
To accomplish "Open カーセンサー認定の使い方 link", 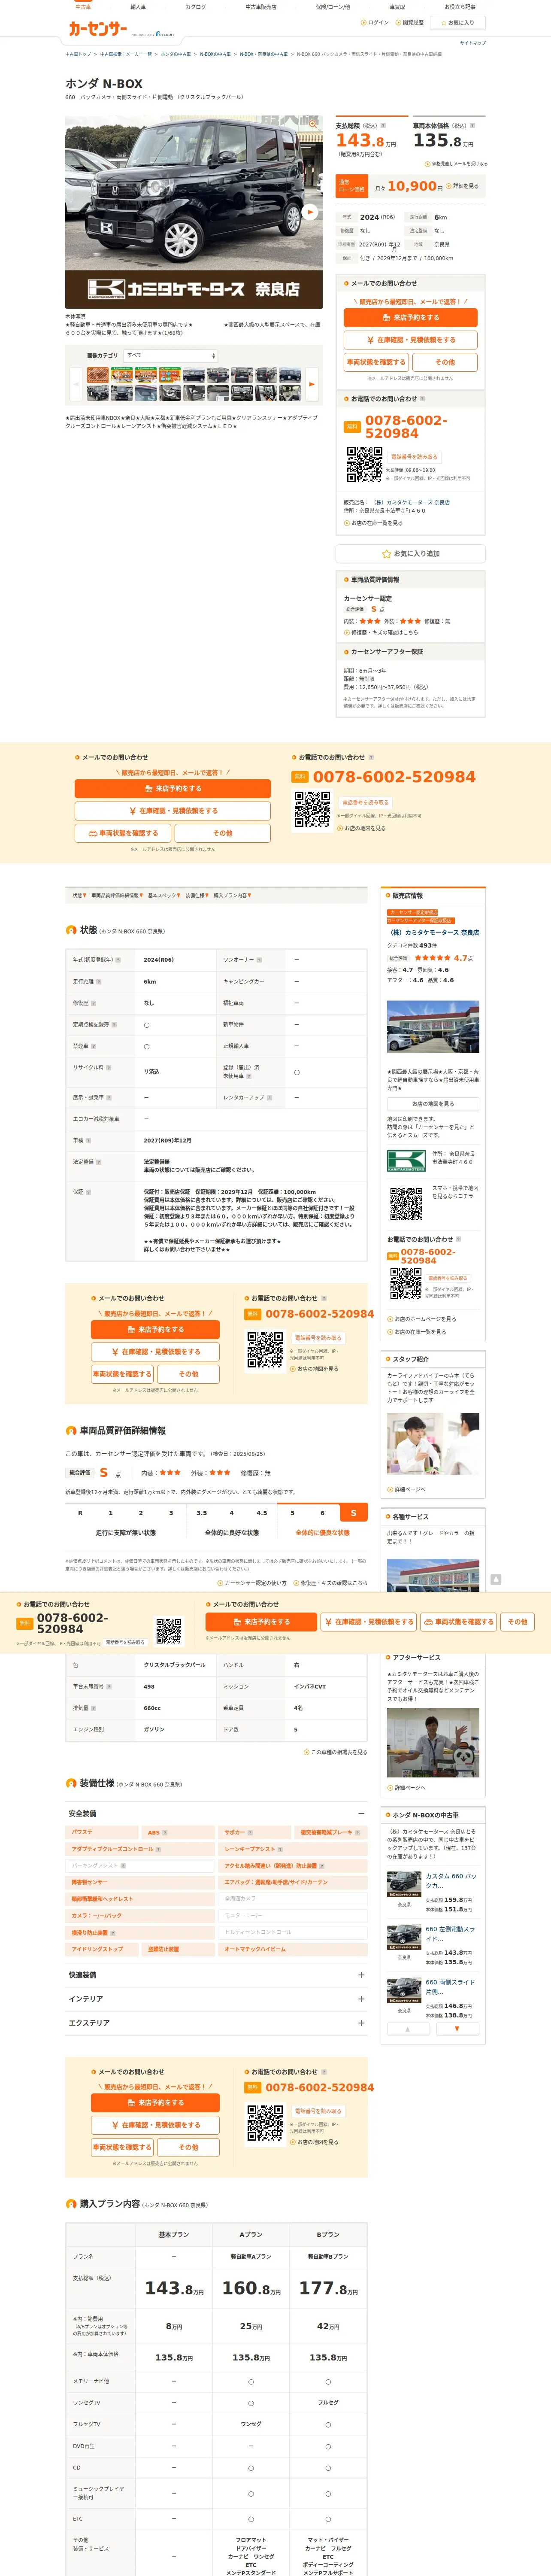I will 251,1583.
